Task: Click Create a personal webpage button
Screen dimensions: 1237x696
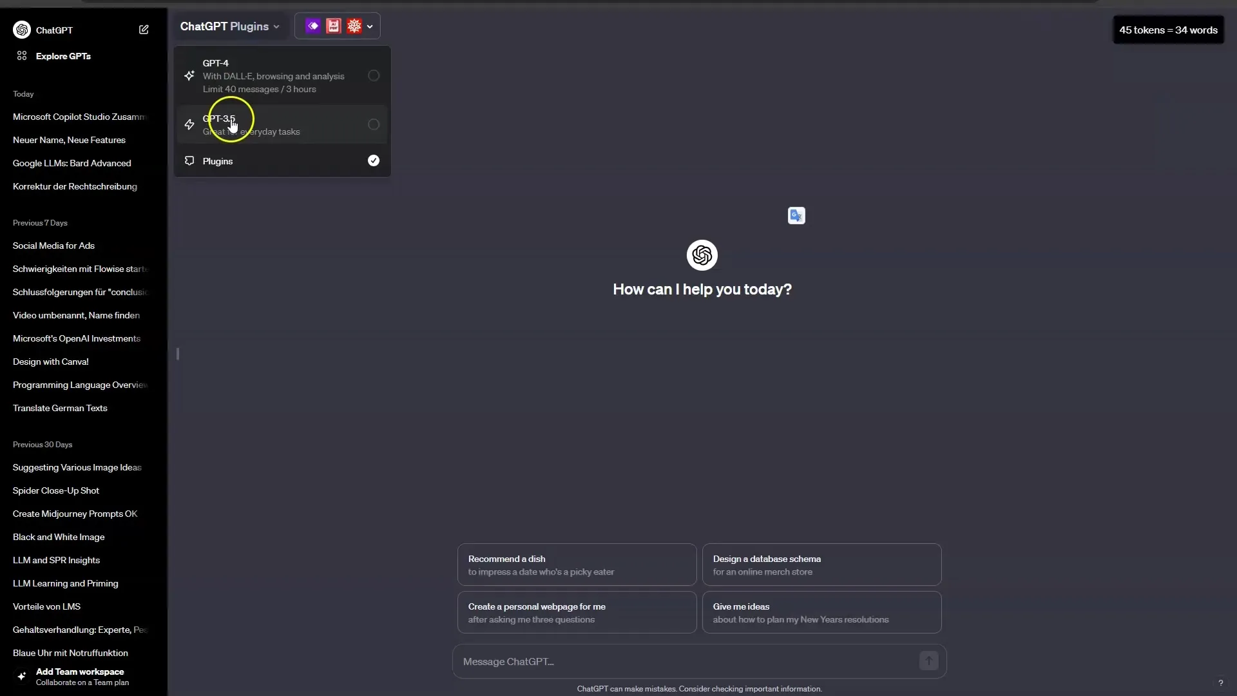Action: pos(578,613)
